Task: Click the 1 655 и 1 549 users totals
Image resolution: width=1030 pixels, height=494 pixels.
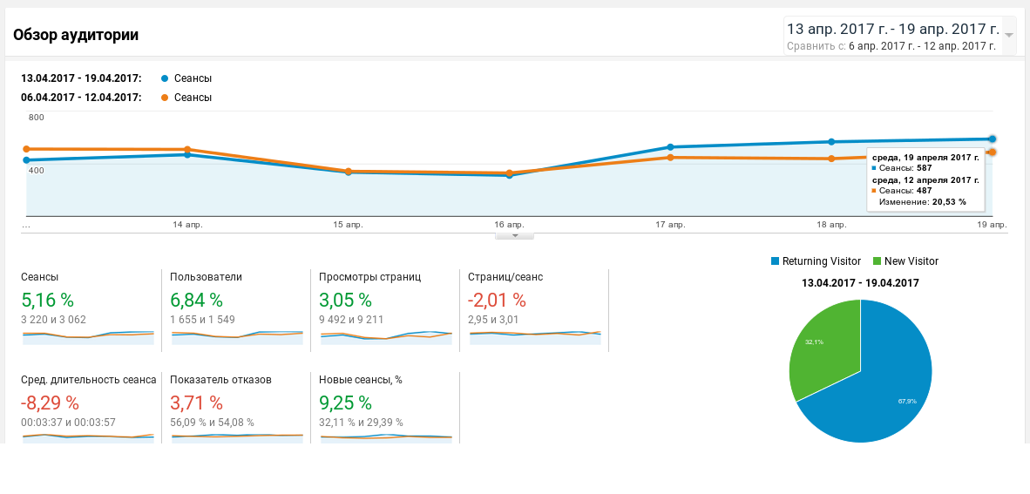Action: [202, 320]
